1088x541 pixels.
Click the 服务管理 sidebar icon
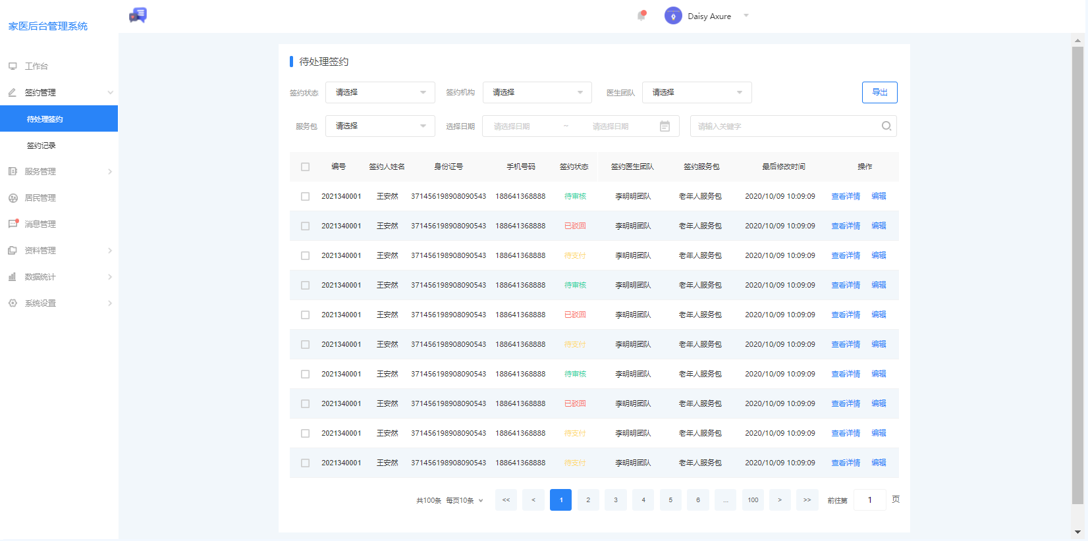(13, 171)
